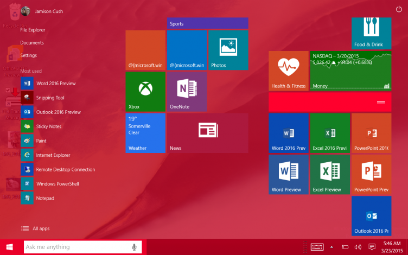Image resolution: width=408 pixels, height=255 pixels.
Task: Launch the Food & Drink tile
Action: coord(371,33)
